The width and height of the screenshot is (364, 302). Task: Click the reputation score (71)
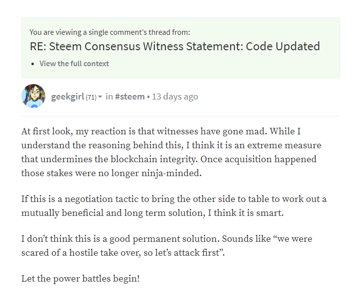coord(91,97)
